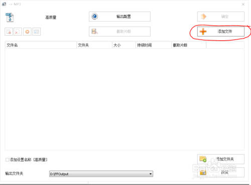
Task: Click the folder icon on 添加文件夹
Action: coord(203,159)
